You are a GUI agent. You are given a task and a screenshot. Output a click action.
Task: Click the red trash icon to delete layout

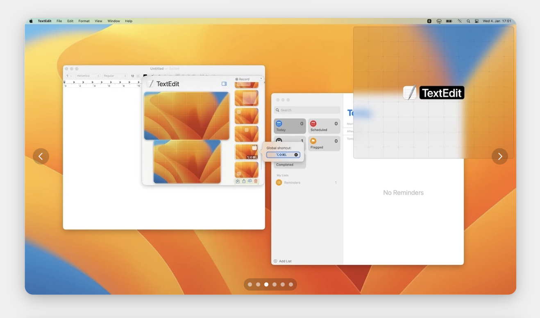click(256, 181)
